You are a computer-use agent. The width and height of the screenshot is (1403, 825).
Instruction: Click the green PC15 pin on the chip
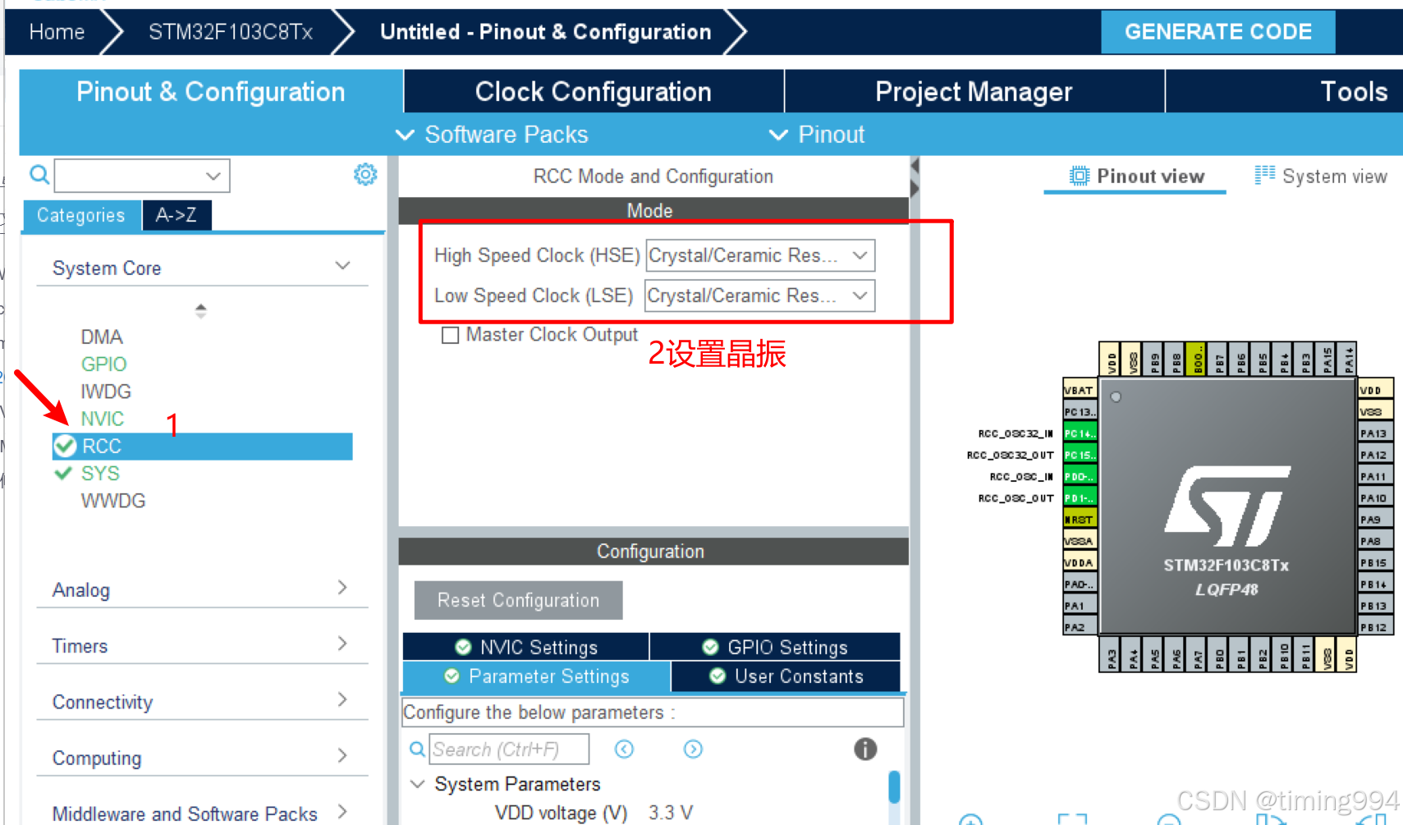(1080, 455)
